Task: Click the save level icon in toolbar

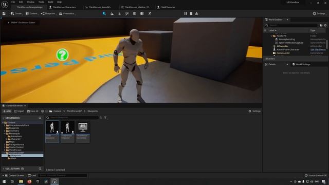Action: click(x=4, y=13)
